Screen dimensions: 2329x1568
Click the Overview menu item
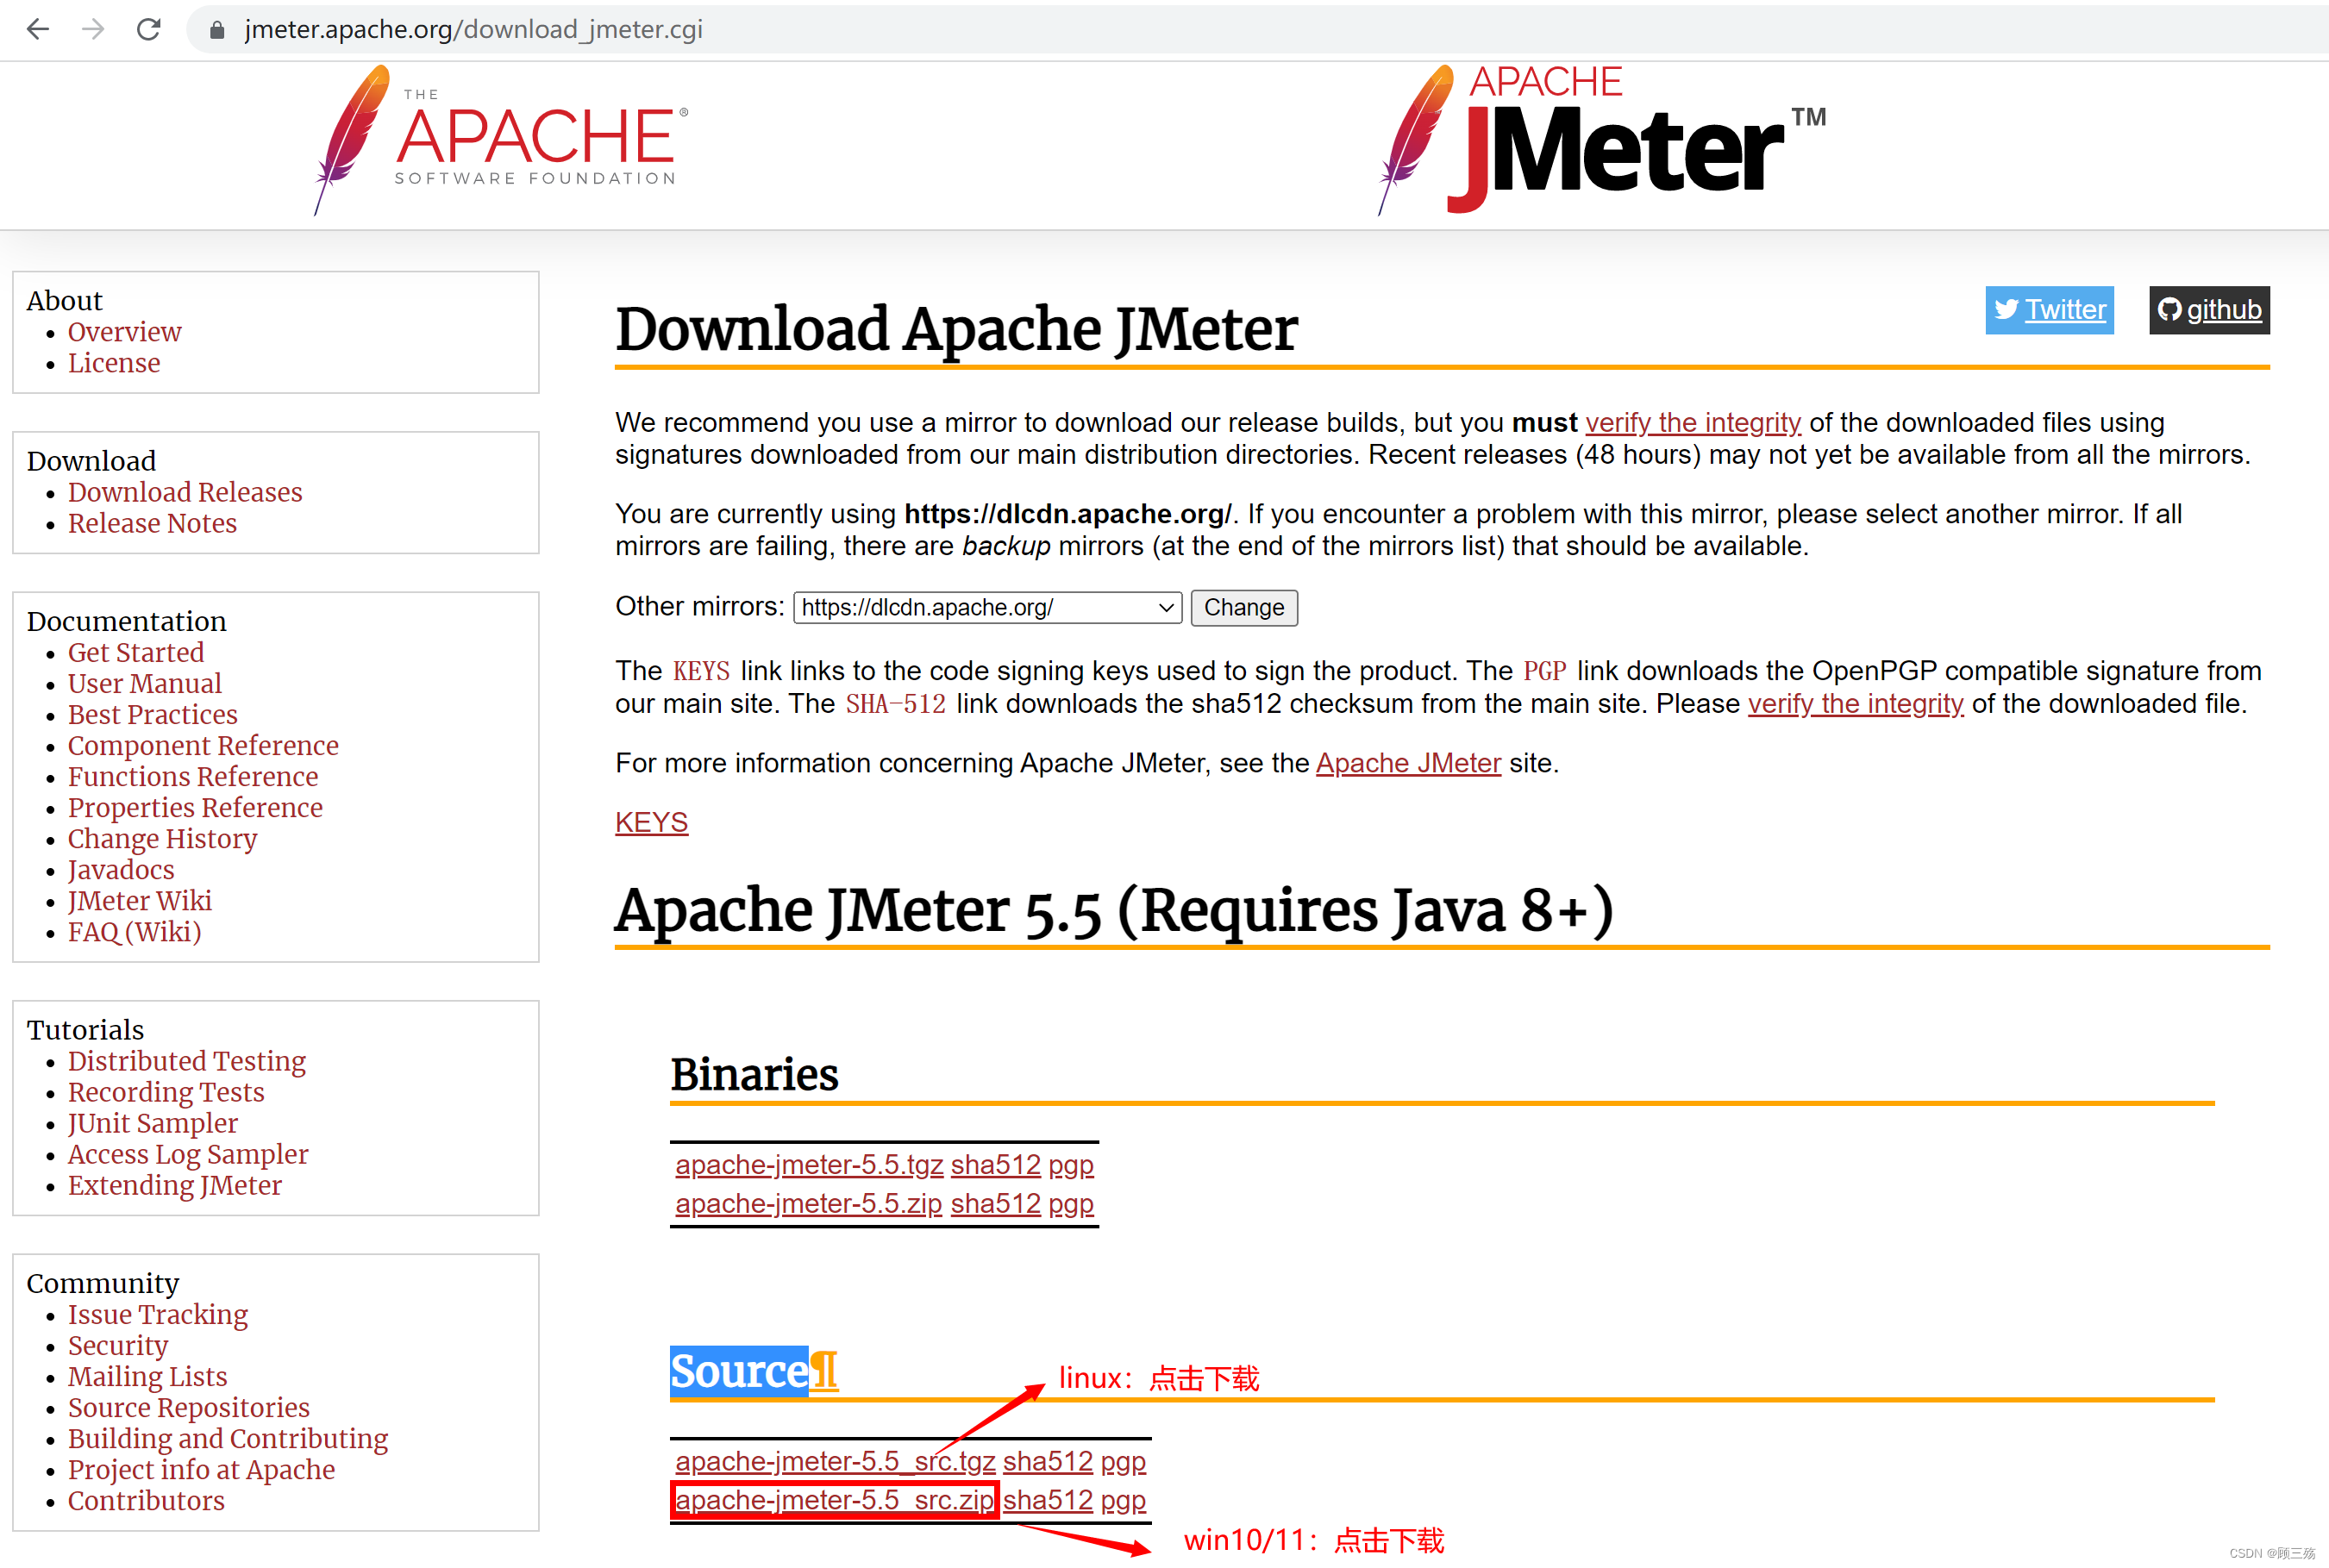pyautogui.click(x=122, y=331)
